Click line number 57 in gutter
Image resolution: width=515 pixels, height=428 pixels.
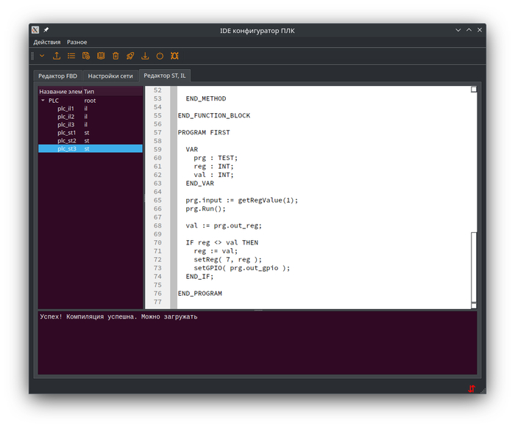157,132
